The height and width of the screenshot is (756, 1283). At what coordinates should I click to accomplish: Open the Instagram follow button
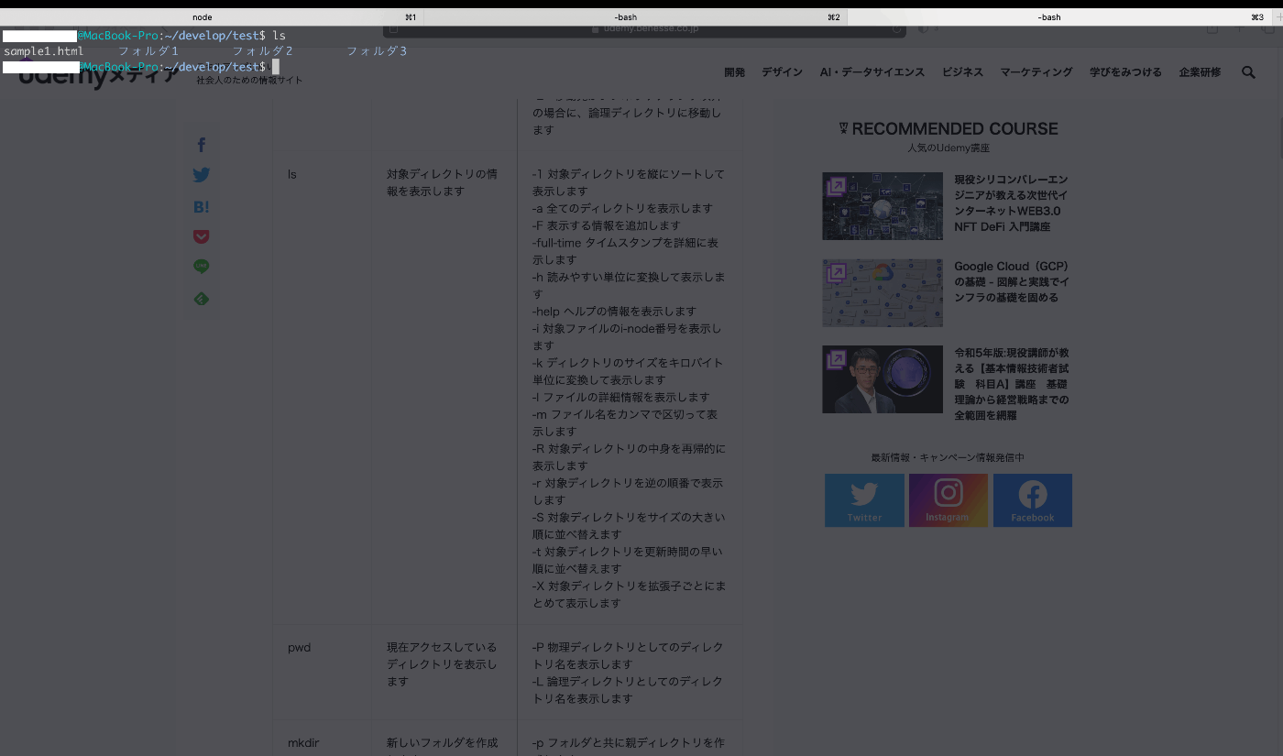coord(949,500)
